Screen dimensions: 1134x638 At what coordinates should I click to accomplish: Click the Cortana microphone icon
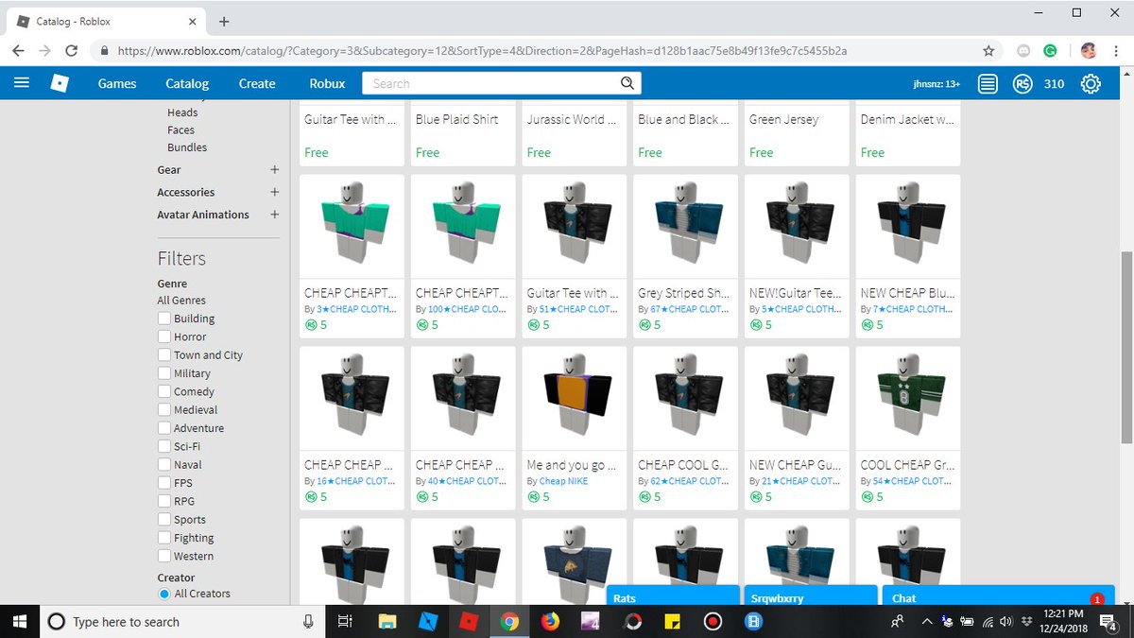[x=308, y=621]
